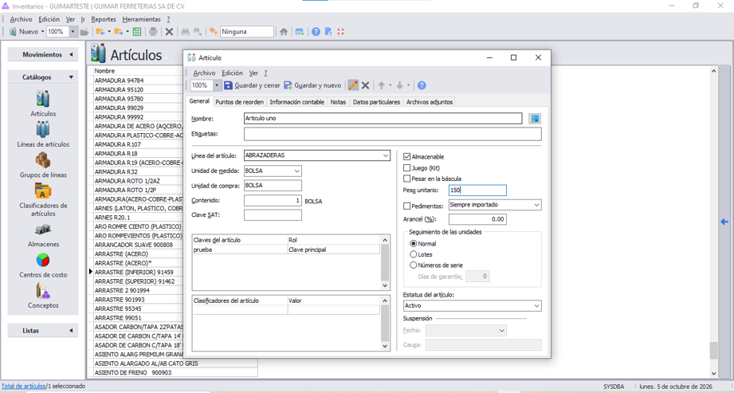734x393 pixels.
Task: Open the Unidad de medida dropdown
Action: 296,171
